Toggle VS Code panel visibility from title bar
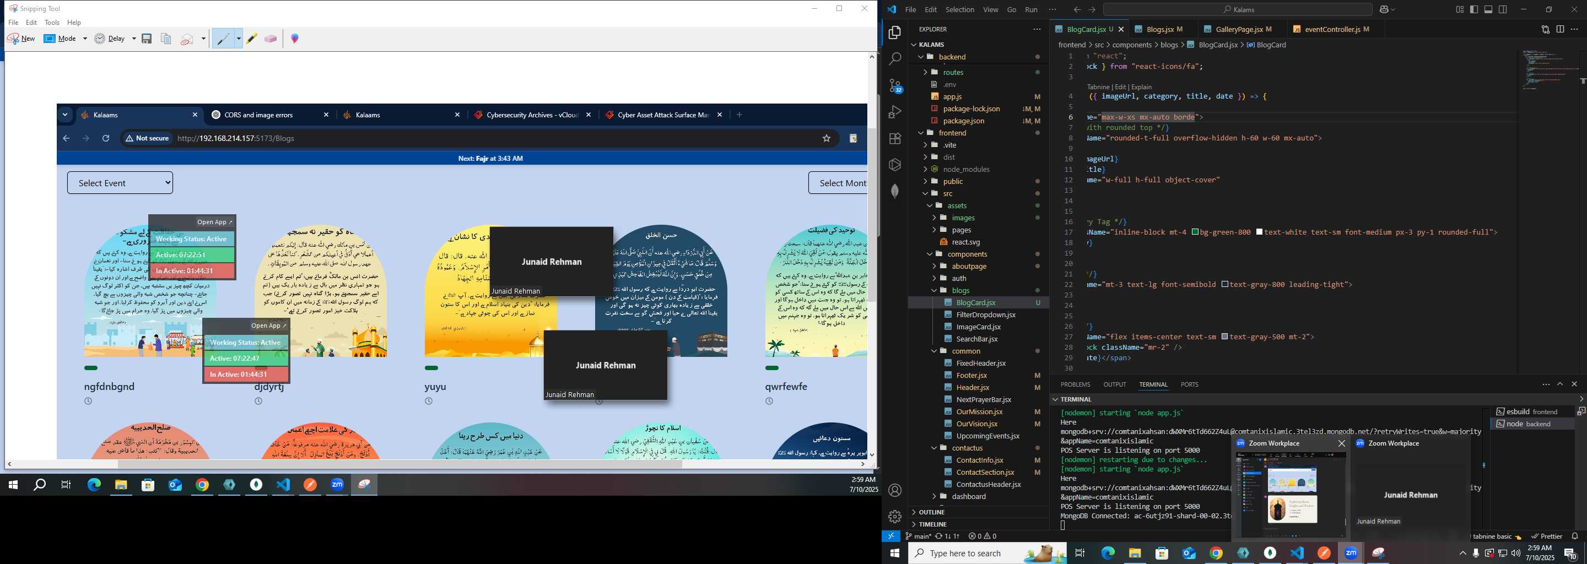Image resolution: width=1587 pixels, height=564 pixels. [1488, 9]
